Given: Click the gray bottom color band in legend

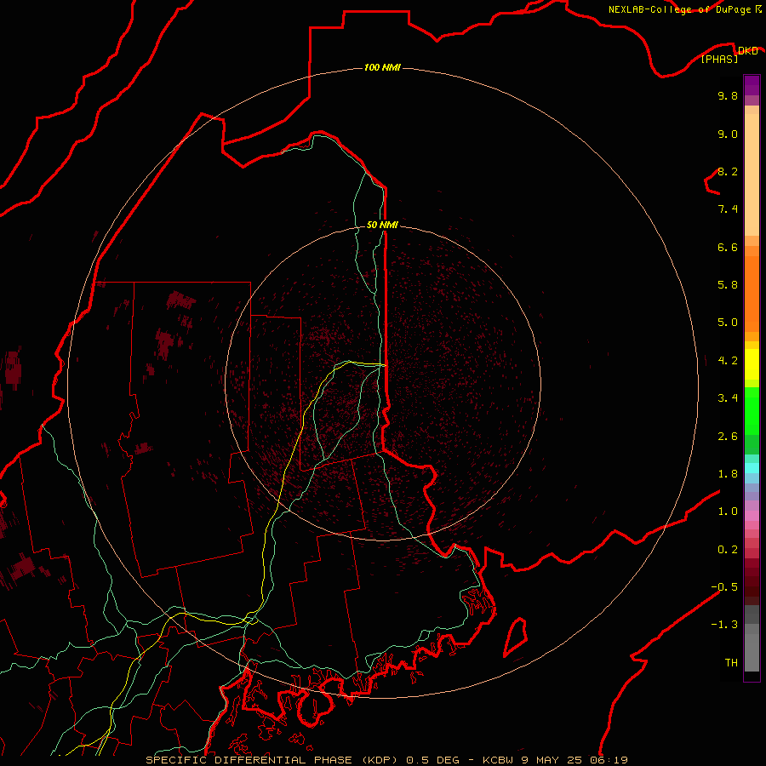Looking at the screenshot, I should tap(752, 653).
